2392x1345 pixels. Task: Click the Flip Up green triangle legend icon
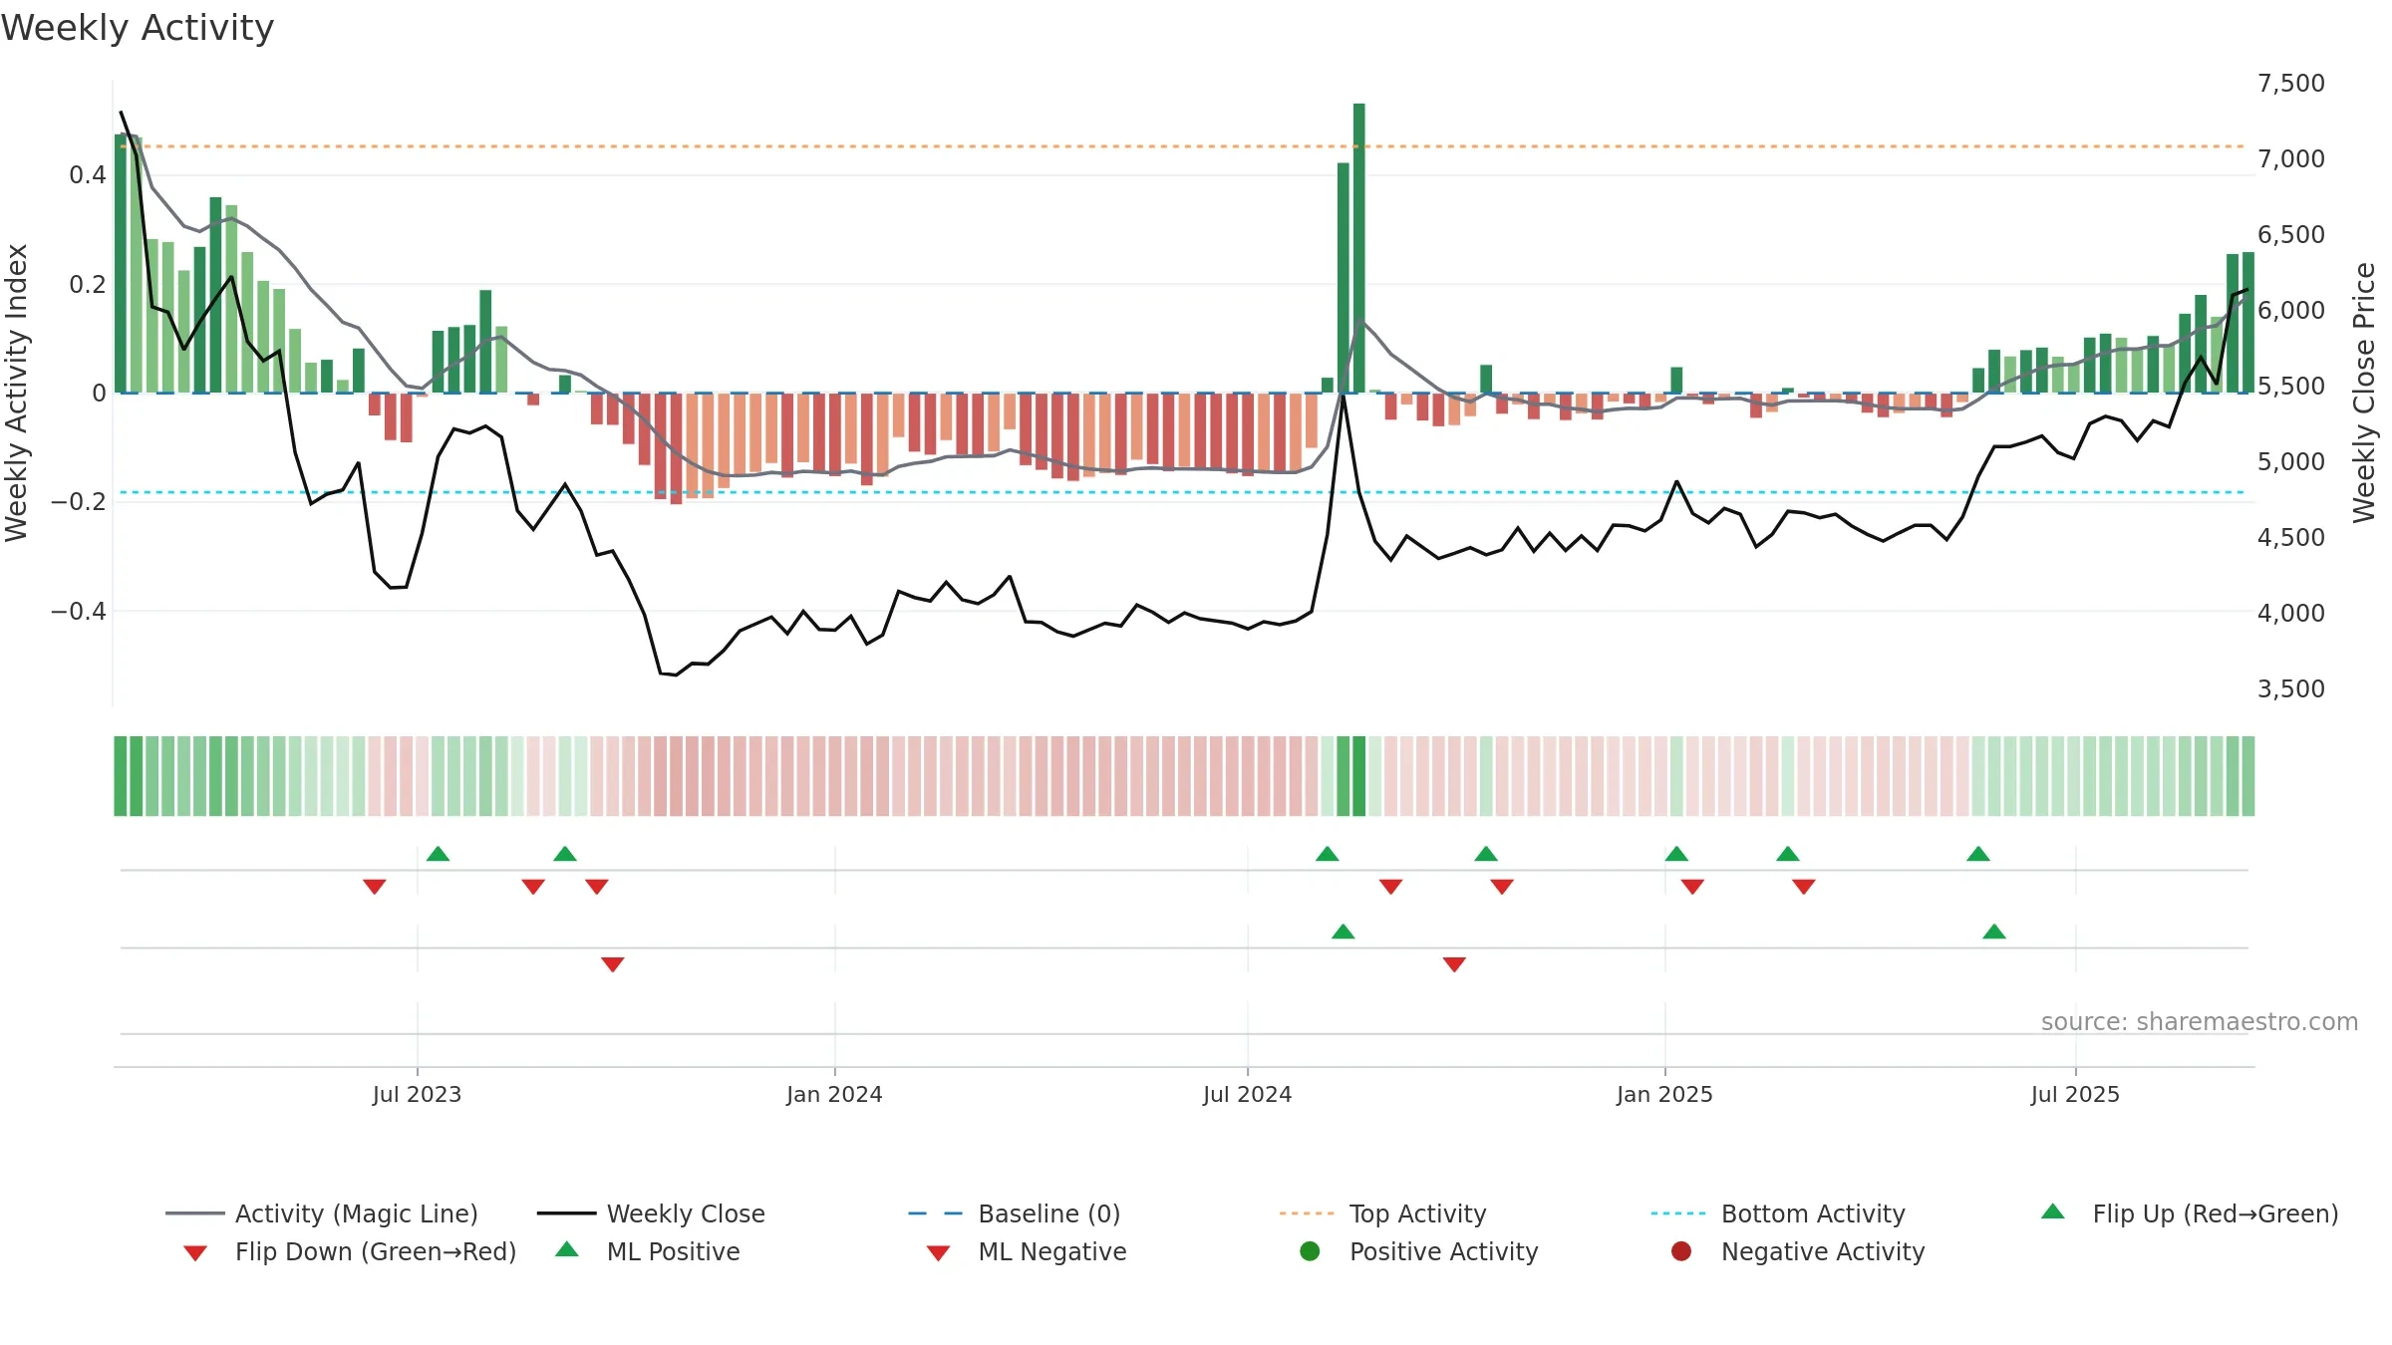(2053, 1211)
